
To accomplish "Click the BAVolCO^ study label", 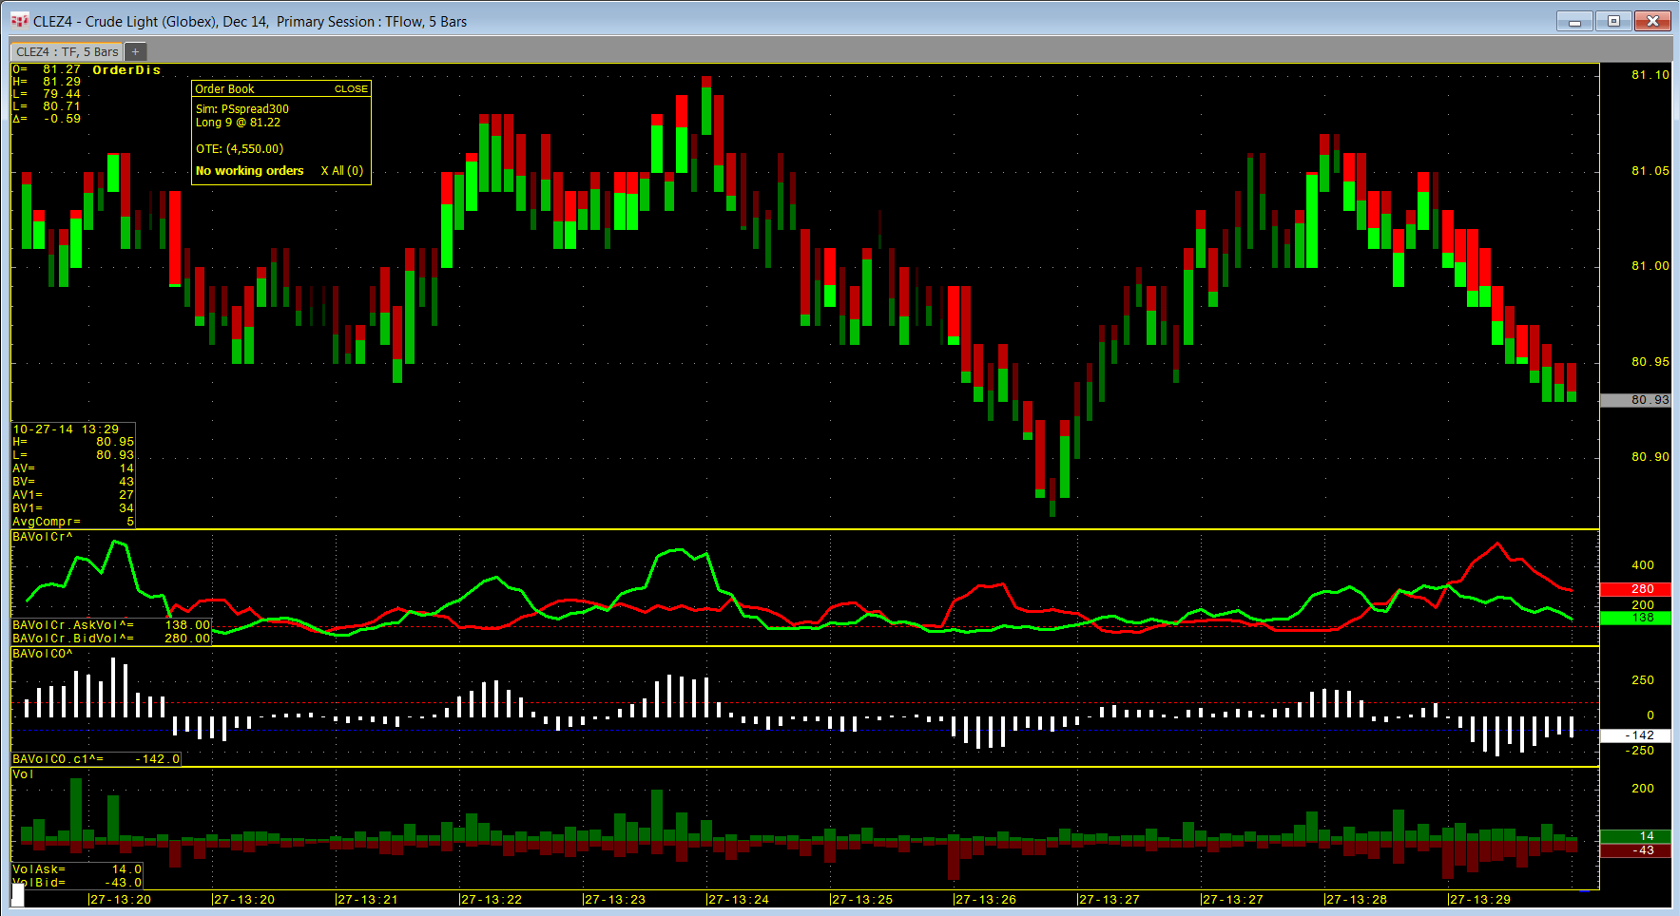I will pyautogui.click(x=43, y=654).
